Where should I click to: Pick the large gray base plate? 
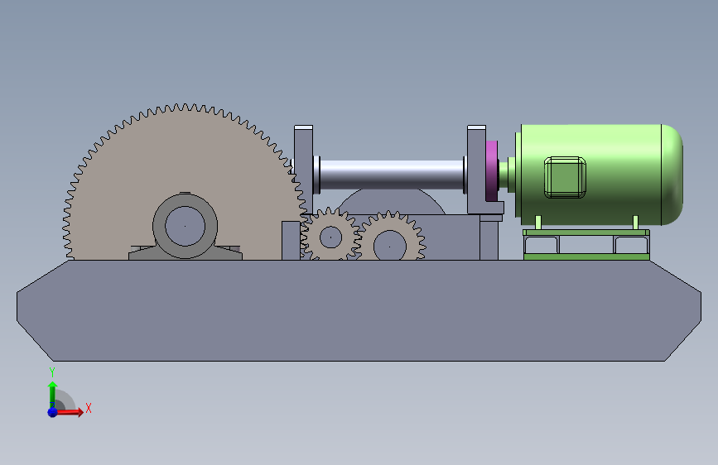click(x=359, y=310)
